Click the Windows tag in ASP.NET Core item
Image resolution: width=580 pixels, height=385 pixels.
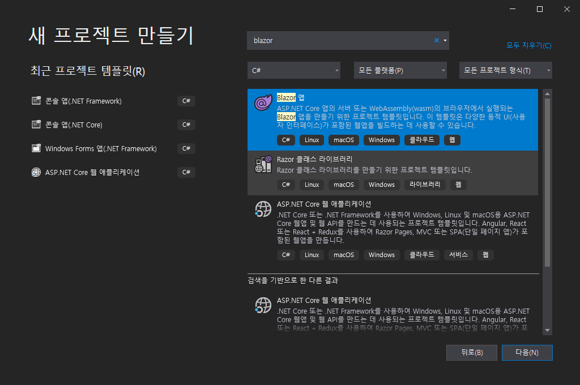(381, 255)
